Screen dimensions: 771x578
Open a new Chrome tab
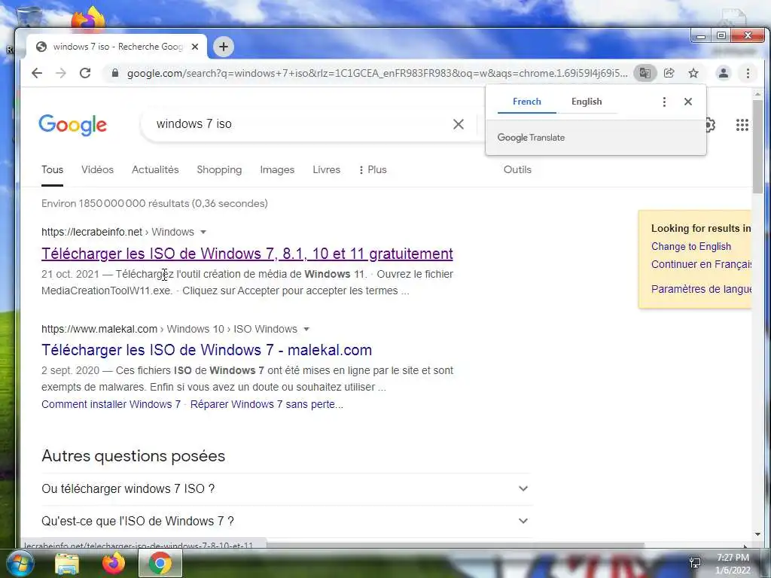224,47
